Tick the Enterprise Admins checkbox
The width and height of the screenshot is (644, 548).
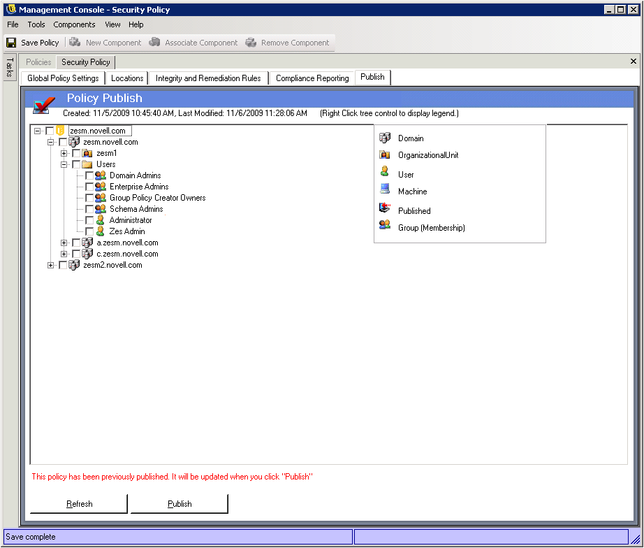[x=89, y=187]
